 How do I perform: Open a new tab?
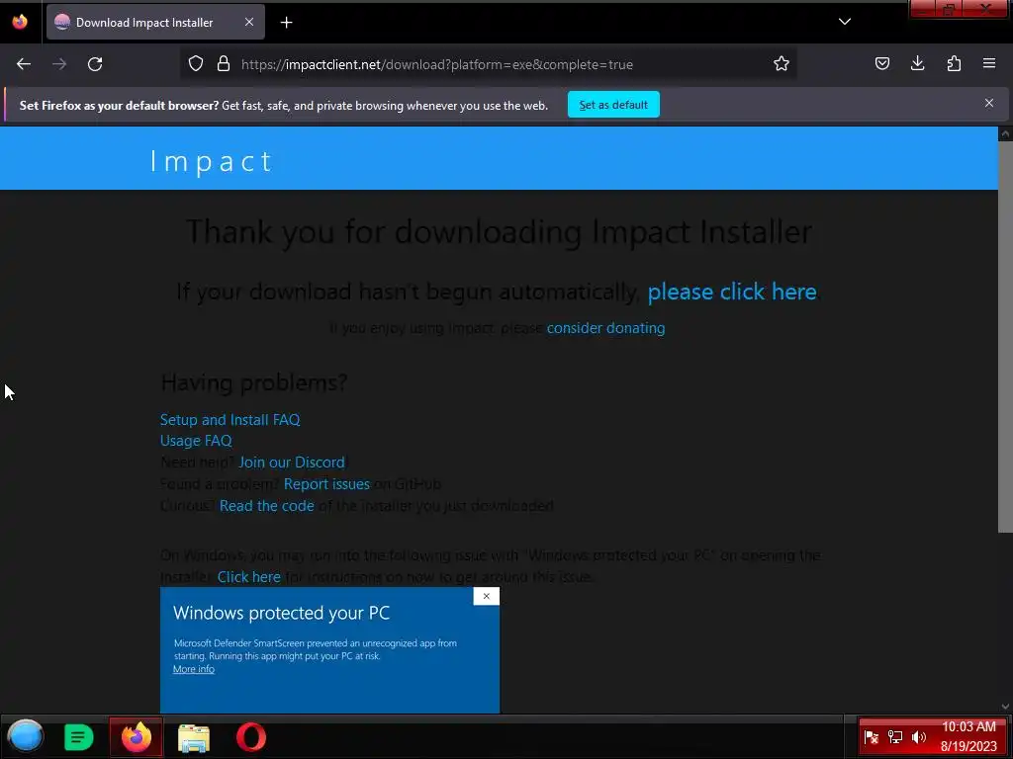point(286,23)
